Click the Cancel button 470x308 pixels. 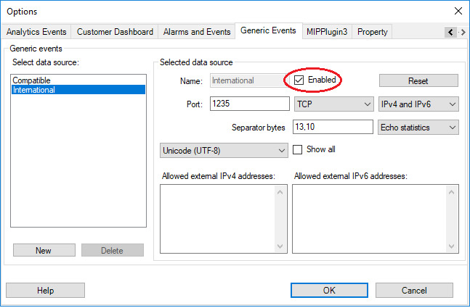click(413, 291)
